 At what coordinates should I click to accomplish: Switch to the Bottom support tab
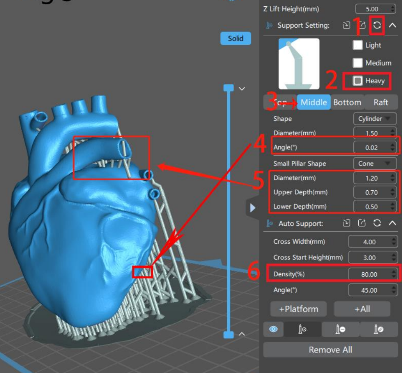pyautogui.click(x=347, y=102)
